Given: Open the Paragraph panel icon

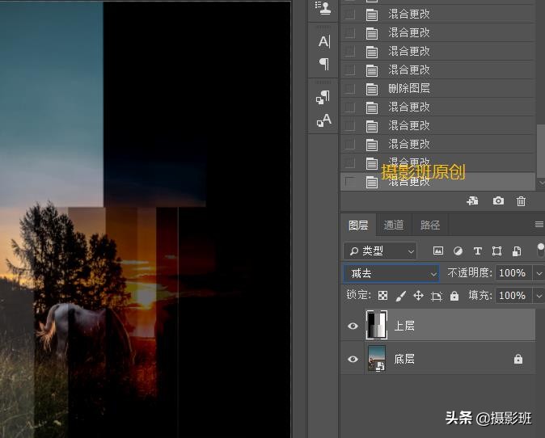Looking at the screenshot, I should click(324, 63).
